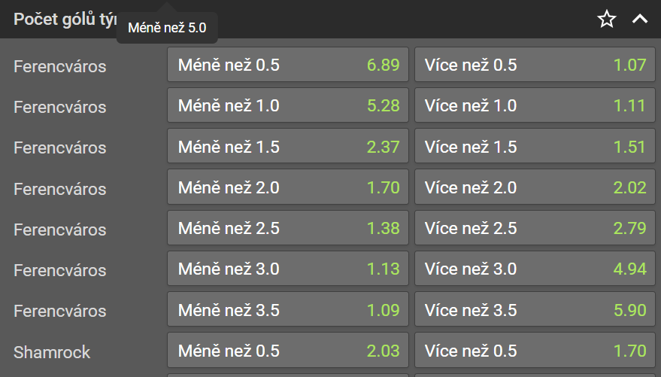
Task: Add this market to favorites with the star icon
Action: click(x=607, y=20)
